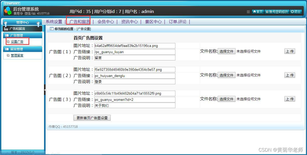307x155 pixels.
Task: Collapse sidebar with the black arrow handle
Action: coord(45,90)
